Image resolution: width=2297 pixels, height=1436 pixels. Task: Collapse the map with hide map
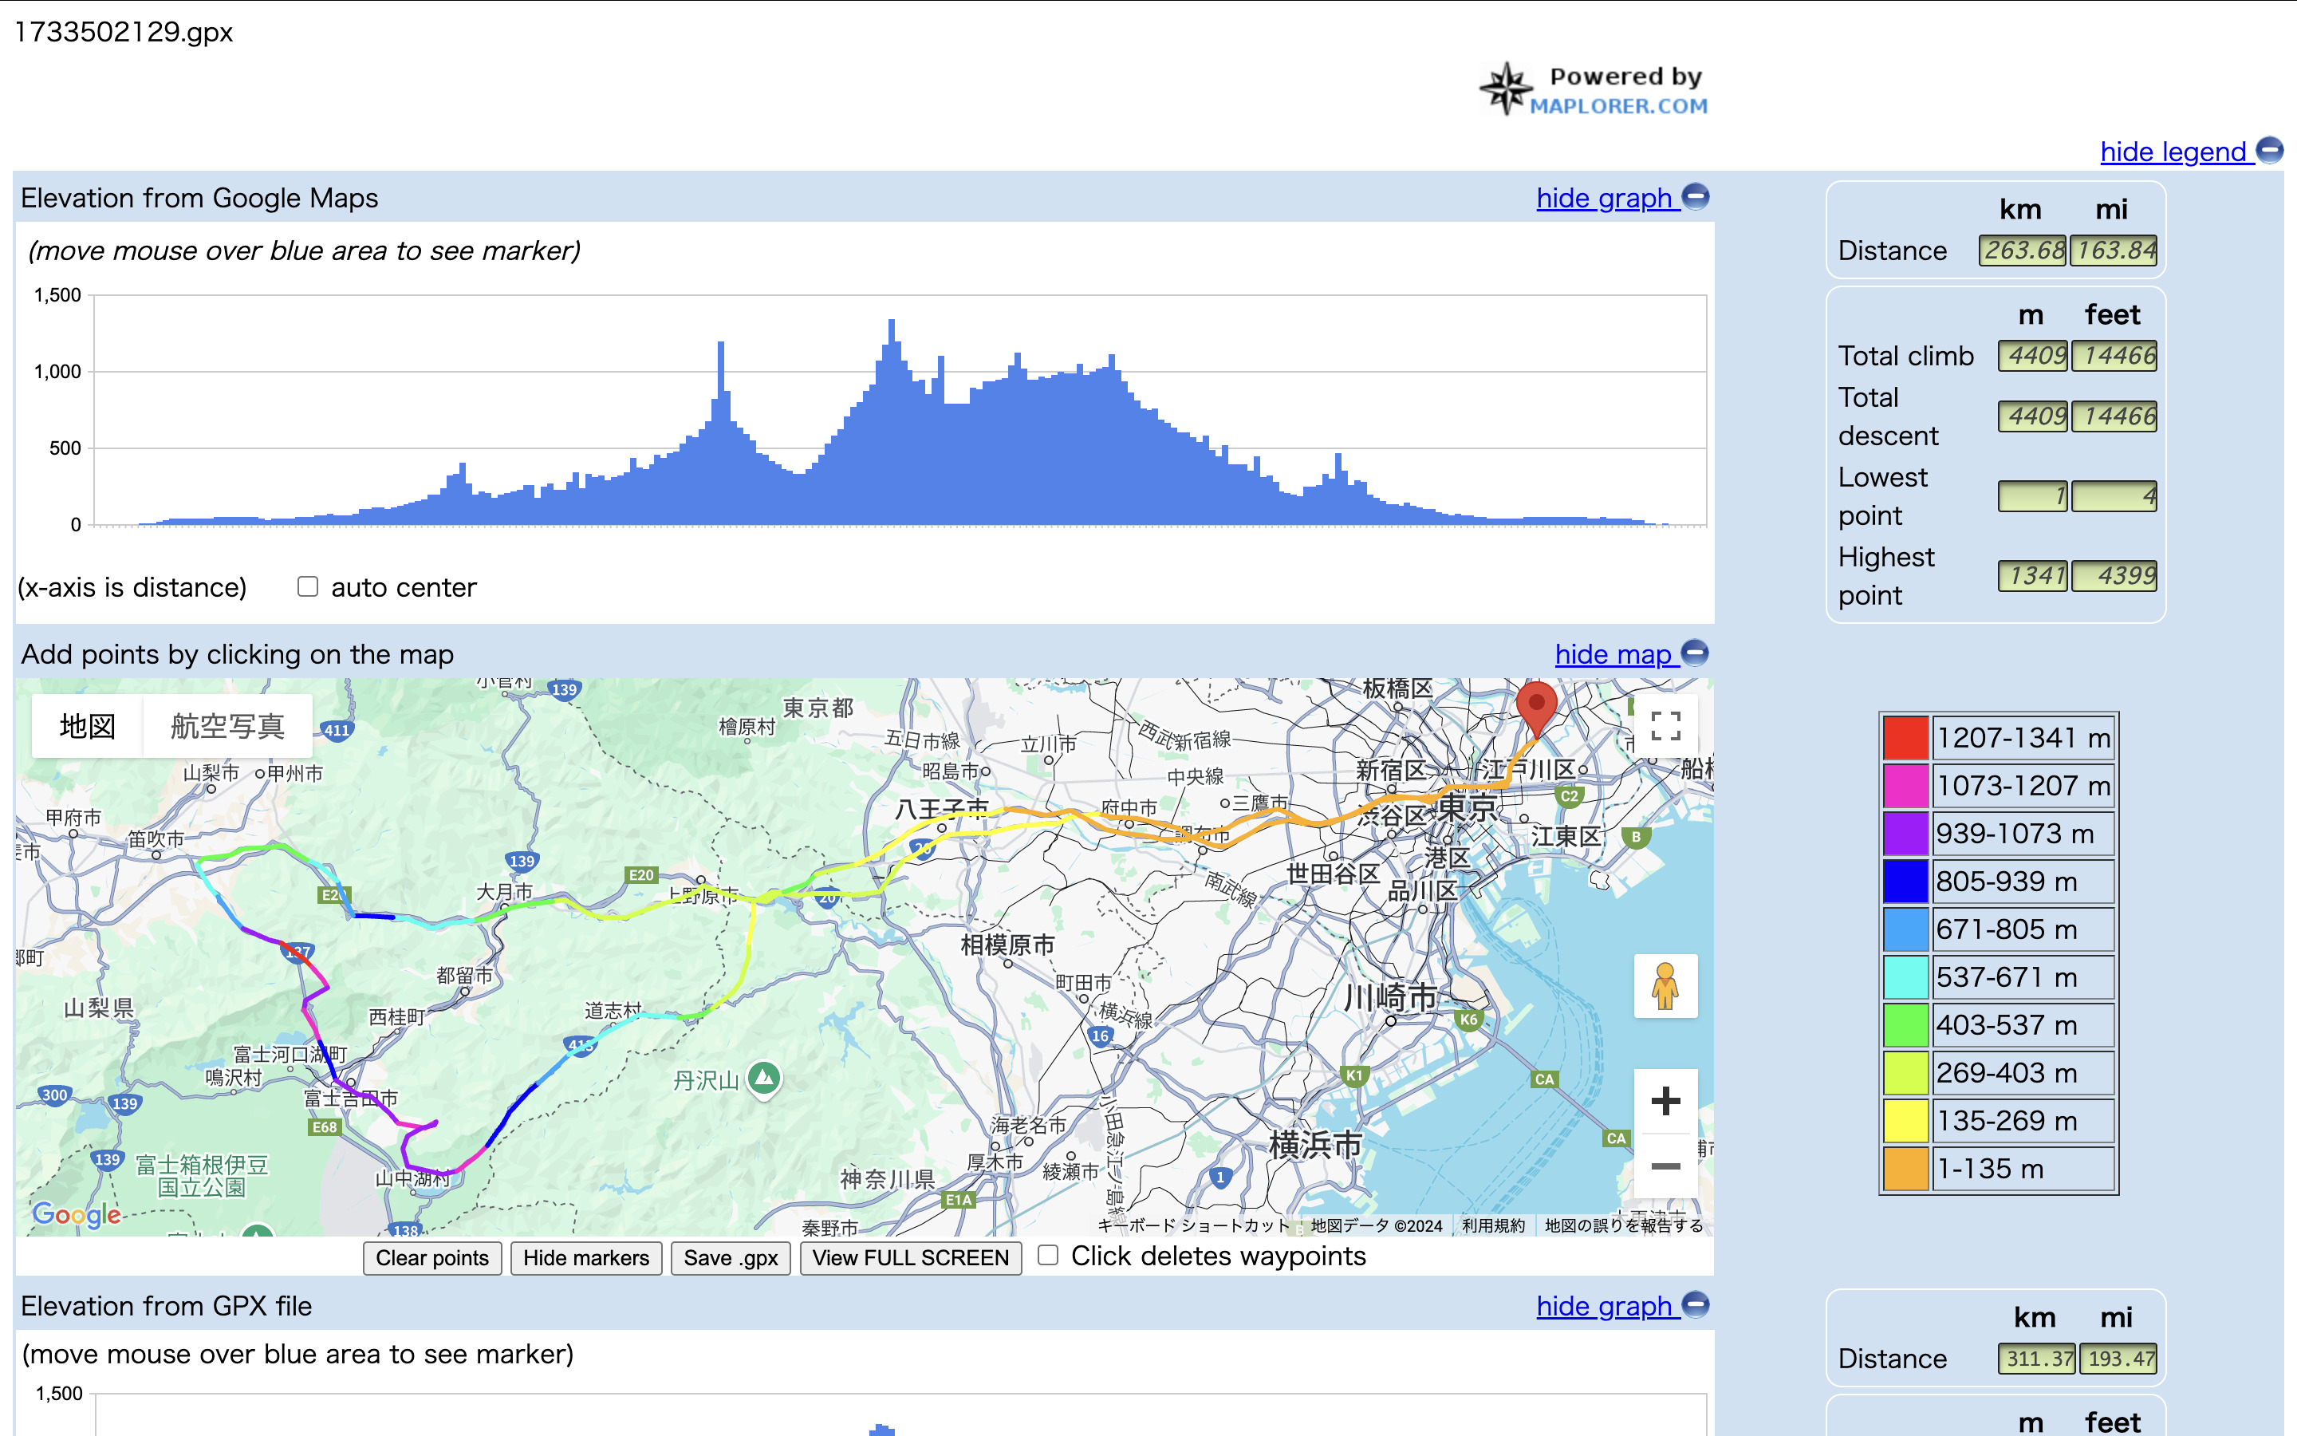pyautogui.click(x=1613, y=654)
